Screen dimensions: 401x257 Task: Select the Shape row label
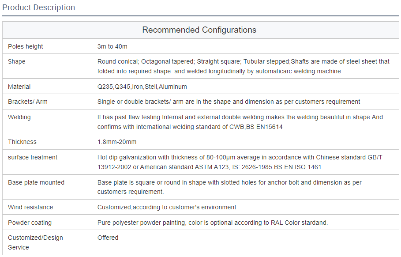click(x=17, y=61)
